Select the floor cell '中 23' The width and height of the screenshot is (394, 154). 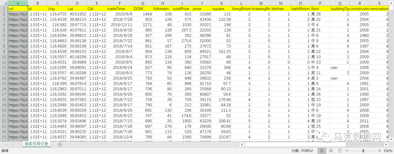320,62
